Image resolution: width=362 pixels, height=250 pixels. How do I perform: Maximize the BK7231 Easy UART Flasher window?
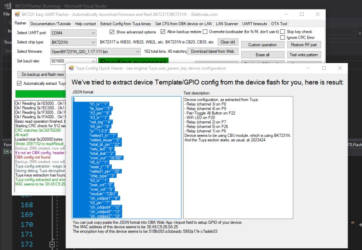click(x=302, y=14)
